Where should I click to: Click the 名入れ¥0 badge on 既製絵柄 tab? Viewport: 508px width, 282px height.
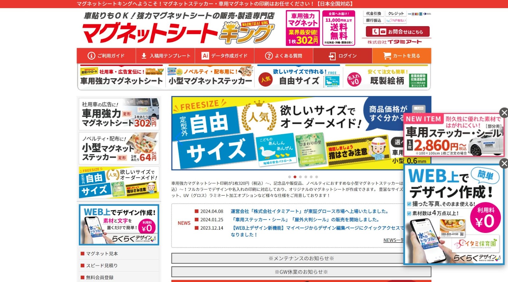point(354,80)
